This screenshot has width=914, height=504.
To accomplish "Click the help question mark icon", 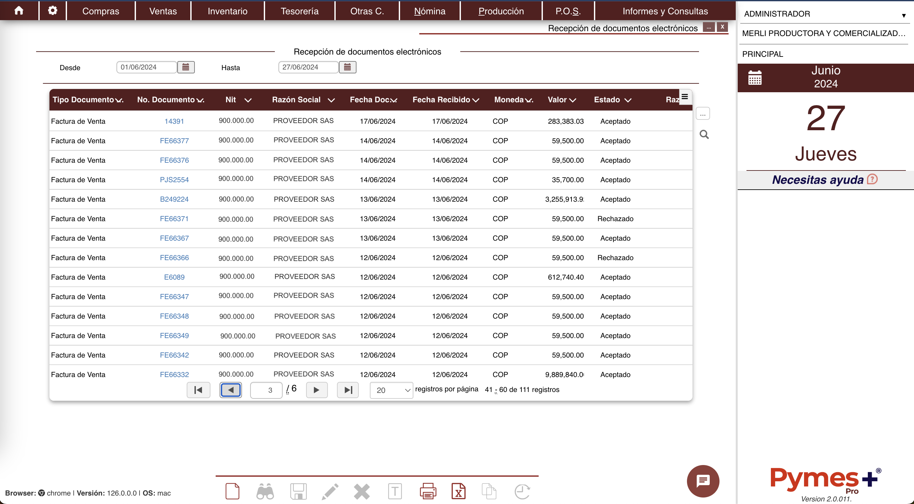I will (872, 179).
